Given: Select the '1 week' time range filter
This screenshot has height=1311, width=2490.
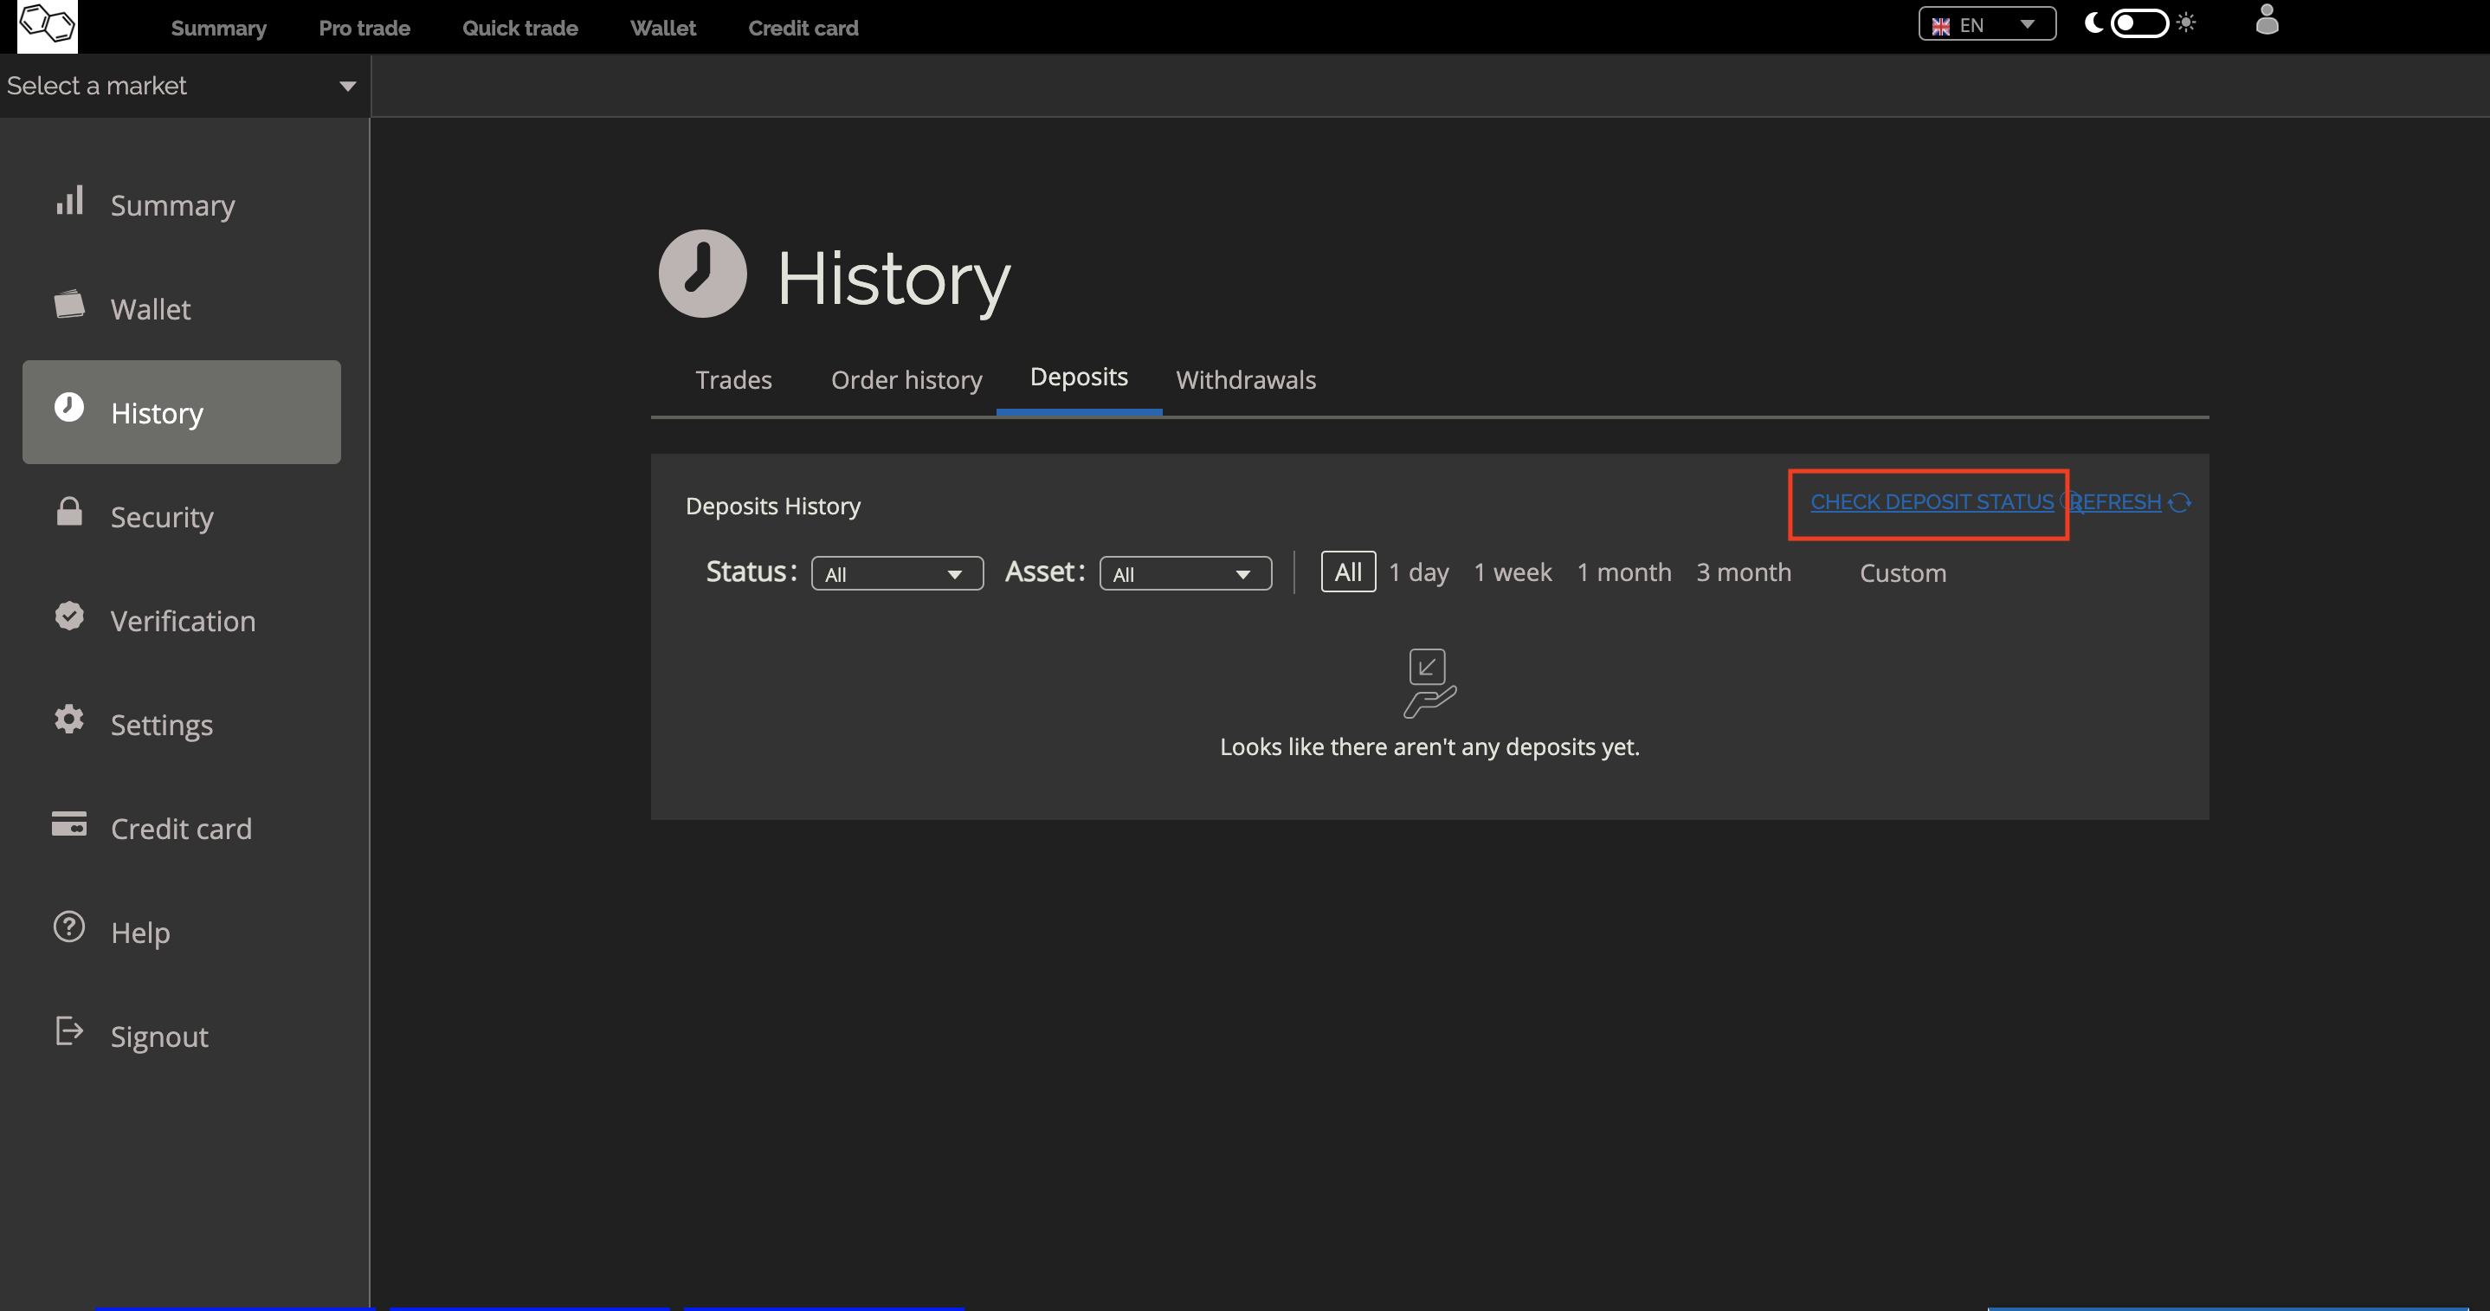Looking at the screenshot, I should click(x=1512, y=572).
